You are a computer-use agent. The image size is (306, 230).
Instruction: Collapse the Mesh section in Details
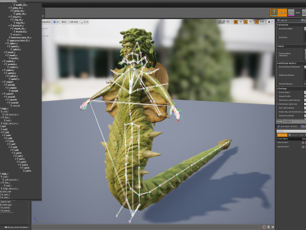point(277,46)
